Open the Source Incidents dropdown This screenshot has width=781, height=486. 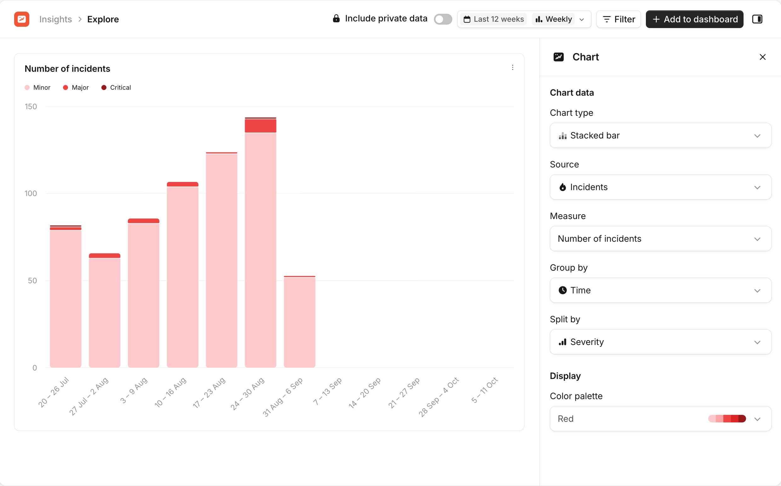(660, 187)
